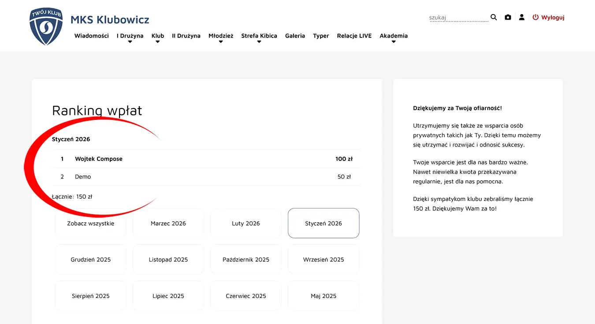Open the Wiadomości menu item
The image size is (595, 324).
[x=91, y=36]
